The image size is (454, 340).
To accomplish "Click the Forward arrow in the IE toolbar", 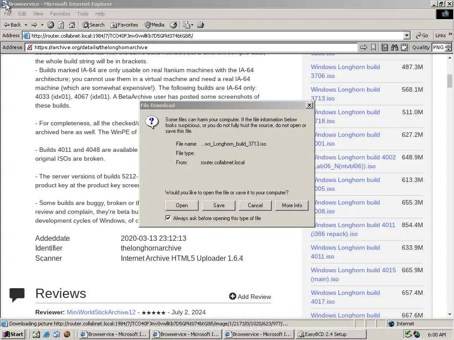I will click(34, 25).
